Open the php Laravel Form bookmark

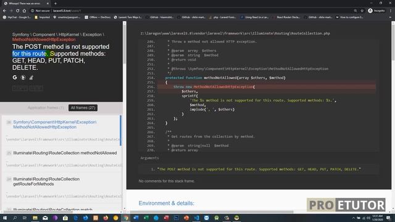(x=222, y=17)
